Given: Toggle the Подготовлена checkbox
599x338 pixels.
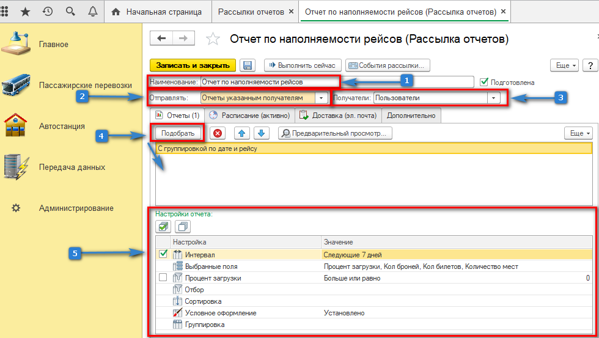Looking at the screenshot, I should [x=485, y=82].
